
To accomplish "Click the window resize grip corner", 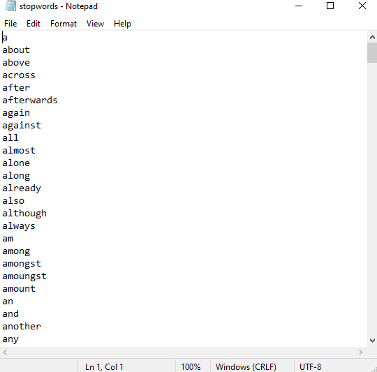I will pyautogui.click(x=374, y=369).
